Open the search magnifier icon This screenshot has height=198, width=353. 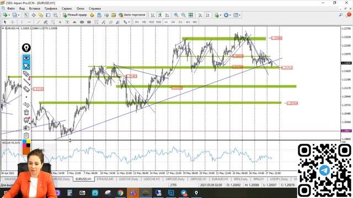340,15
